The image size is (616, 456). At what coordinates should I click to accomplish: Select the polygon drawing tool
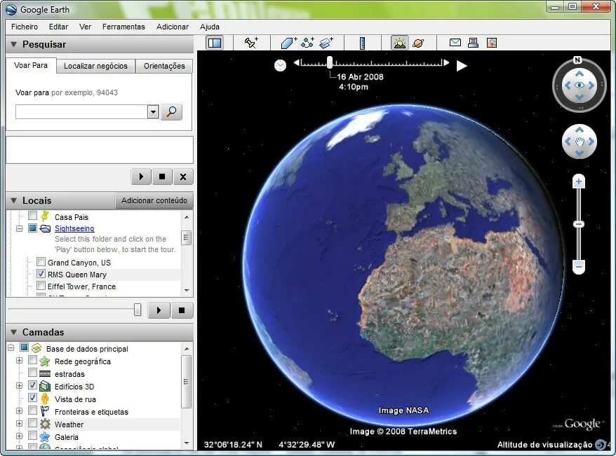(288, 42)
